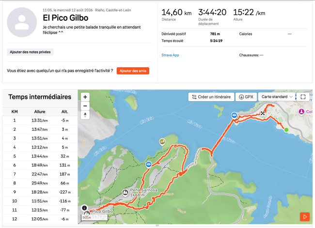315x228 pixels.
Task: Toggle the blue eye marker on trail
Action: pyautogui.click(x=149, y=165)
